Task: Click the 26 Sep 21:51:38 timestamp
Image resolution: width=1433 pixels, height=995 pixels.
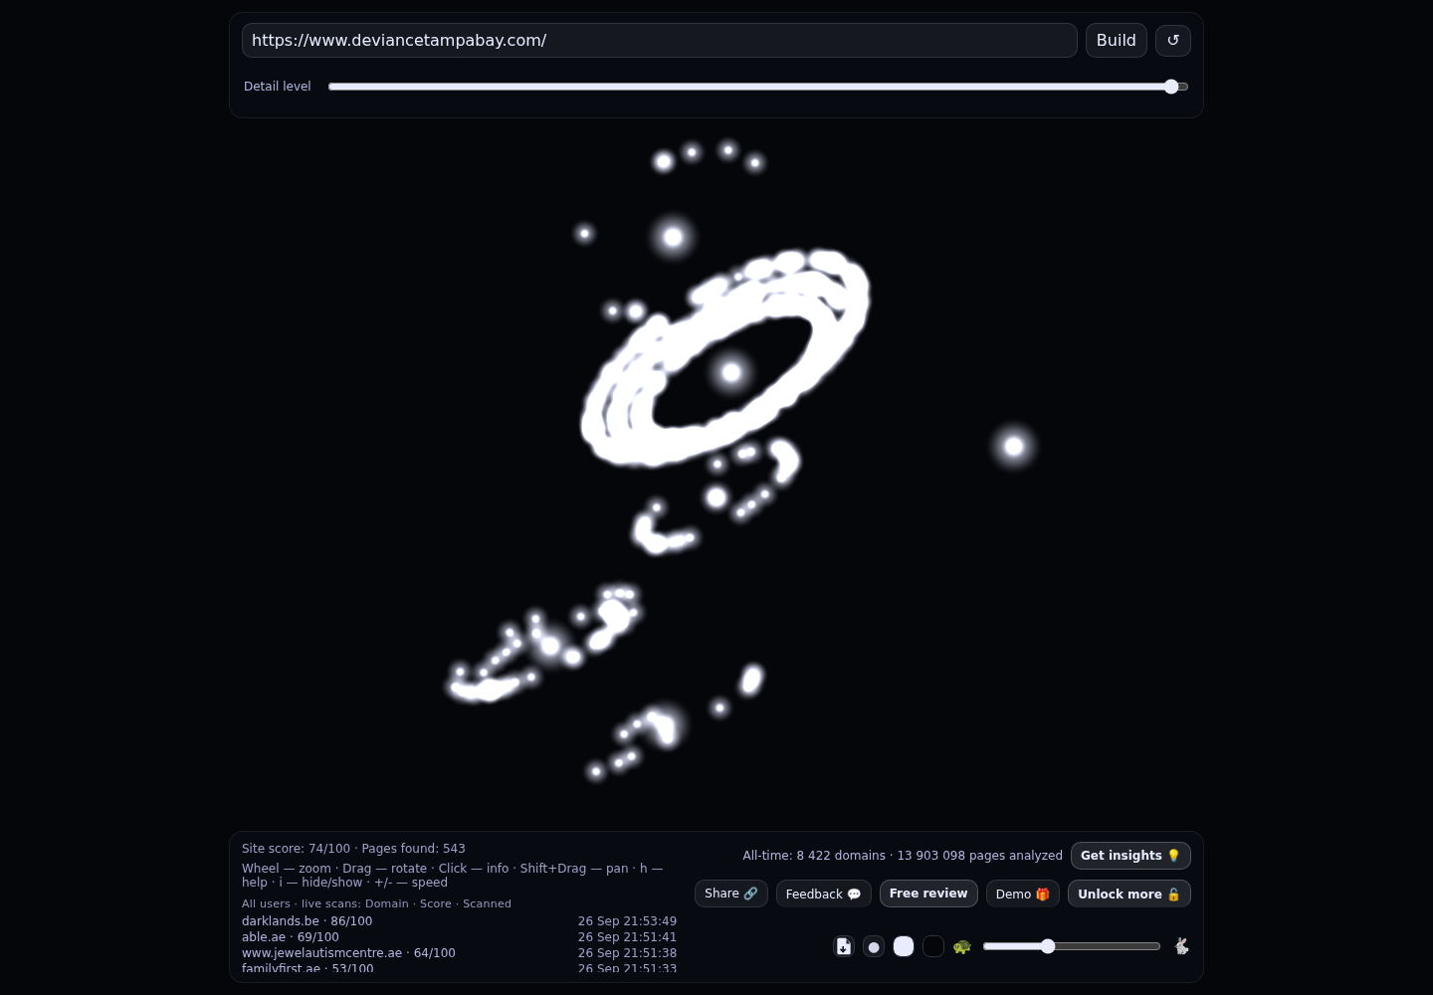Action: pos(627,953)
